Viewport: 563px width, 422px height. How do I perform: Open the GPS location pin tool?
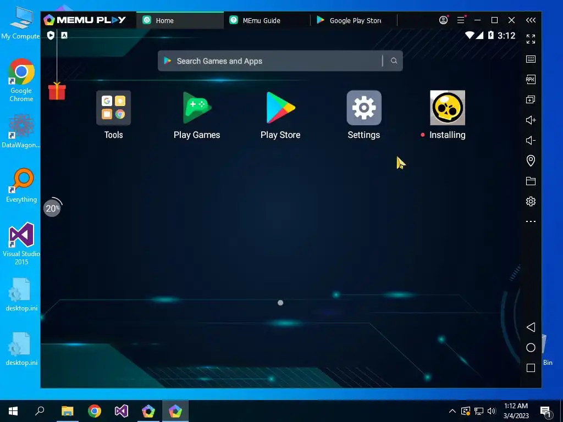(x=531, y=160)
